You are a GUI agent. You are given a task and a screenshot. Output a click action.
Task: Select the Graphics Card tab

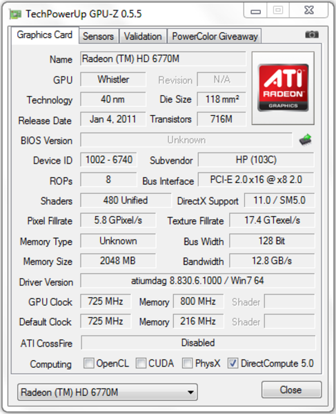tap(45, 35)
